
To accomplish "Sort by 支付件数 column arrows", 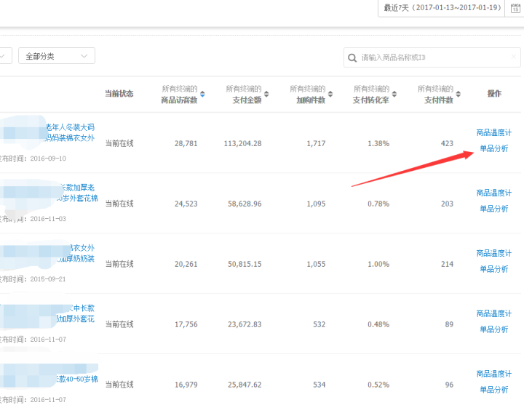I will [x=458, y=94].
